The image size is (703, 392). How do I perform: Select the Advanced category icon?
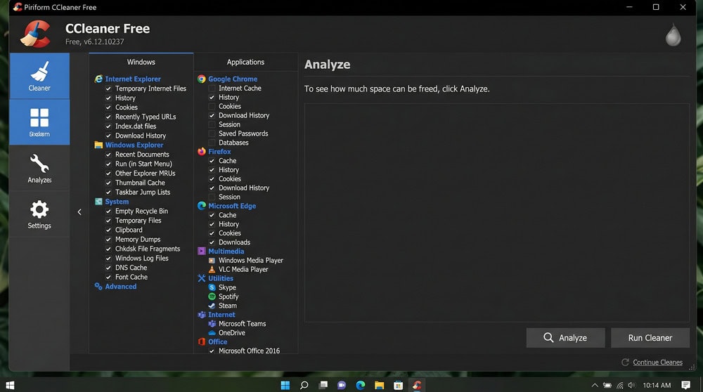98,286
